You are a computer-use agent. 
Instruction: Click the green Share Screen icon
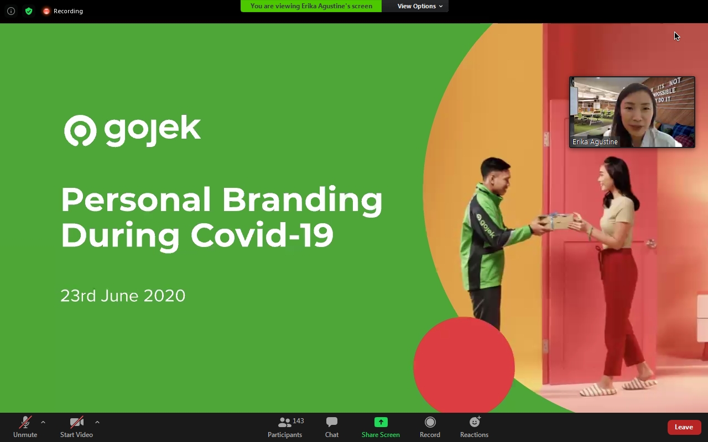[381, 422]
